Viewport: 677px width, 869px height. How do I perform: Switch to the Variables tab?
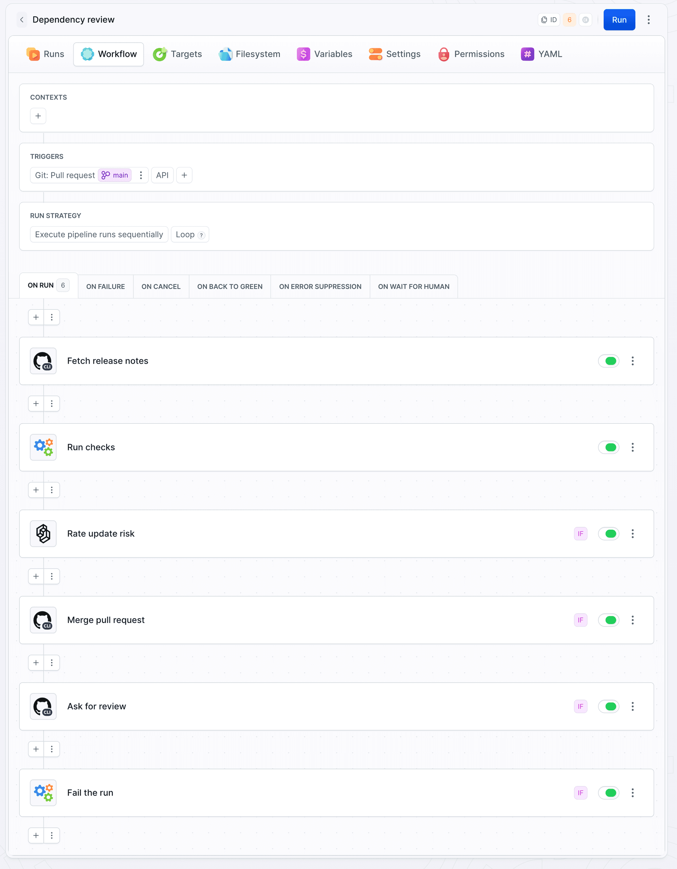[324, 54]
